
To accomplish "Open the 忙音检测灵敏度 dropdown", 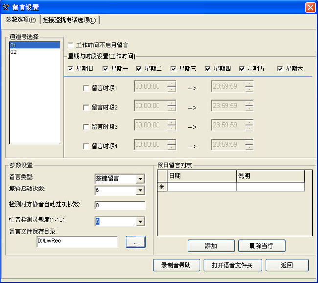I will coord(140,222).
